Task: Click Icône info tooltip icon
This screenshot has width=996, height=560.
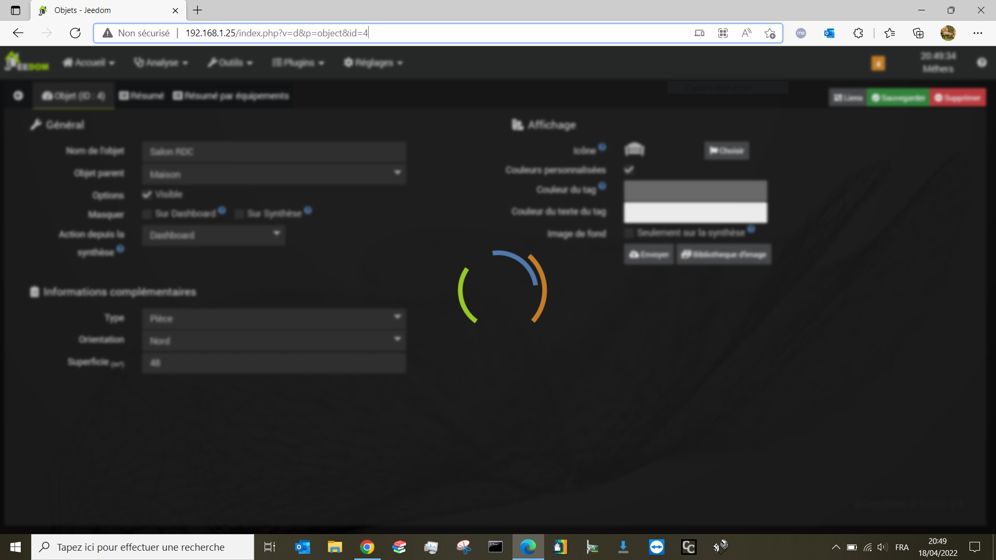Action: 602,147
